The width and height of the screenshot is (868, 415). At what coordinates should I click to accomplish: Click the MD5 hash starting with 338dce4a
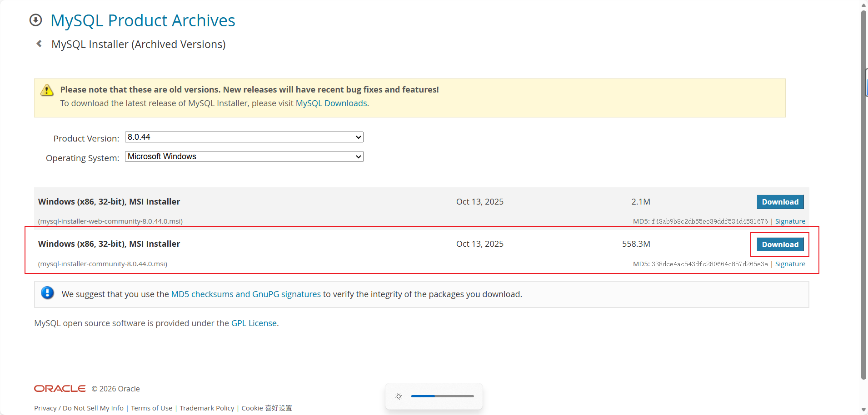(709, 264)
